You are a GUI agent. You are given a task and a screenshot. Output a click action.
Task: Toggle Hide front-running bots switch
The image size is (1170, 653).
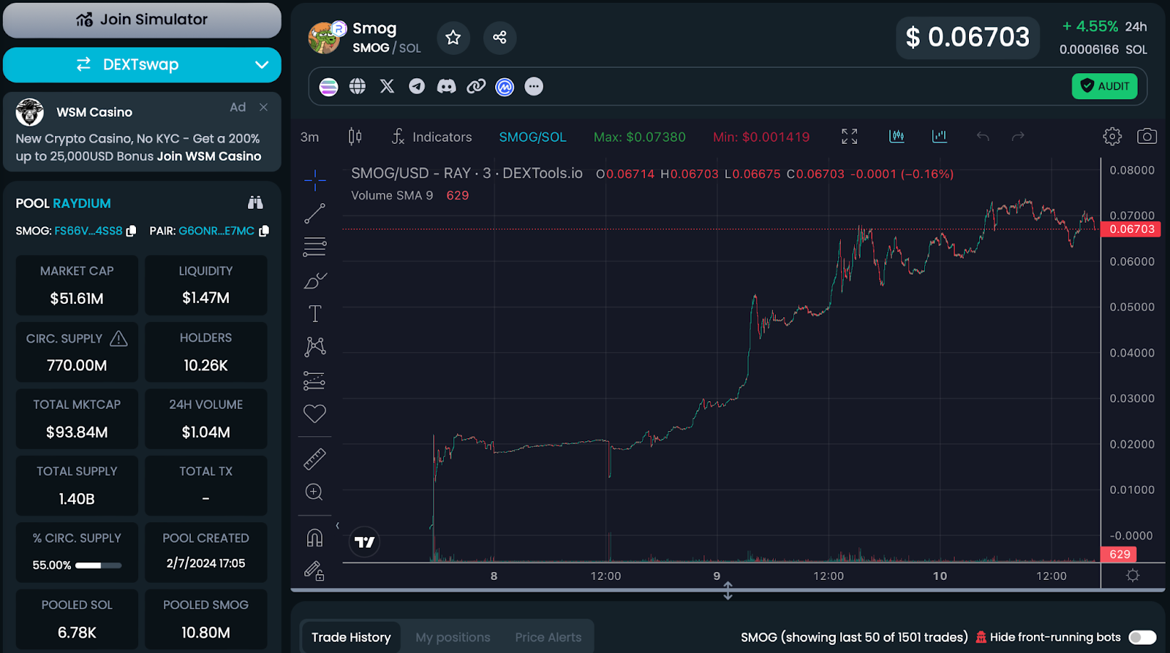1142,638
